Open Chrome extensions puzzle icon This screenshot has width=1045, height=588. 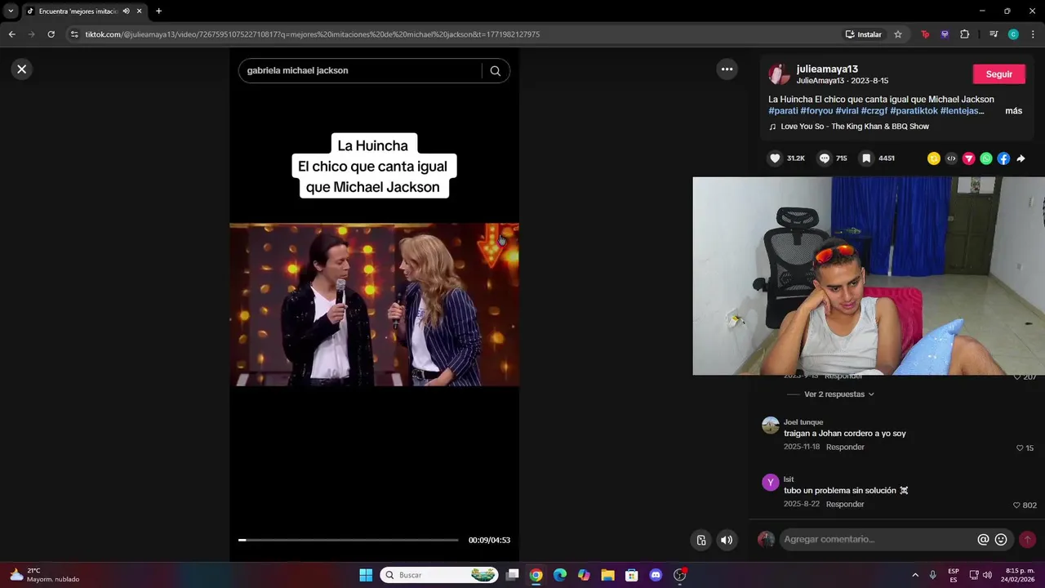pos(965,34)
